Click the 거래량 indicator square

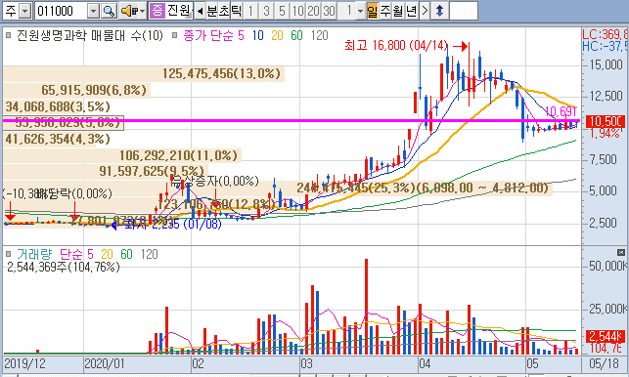[x=8, y=254]
